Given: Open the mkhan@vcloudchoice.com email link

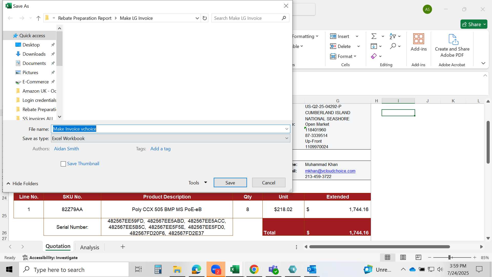Looking at the screenshot, I should (330, 171).
